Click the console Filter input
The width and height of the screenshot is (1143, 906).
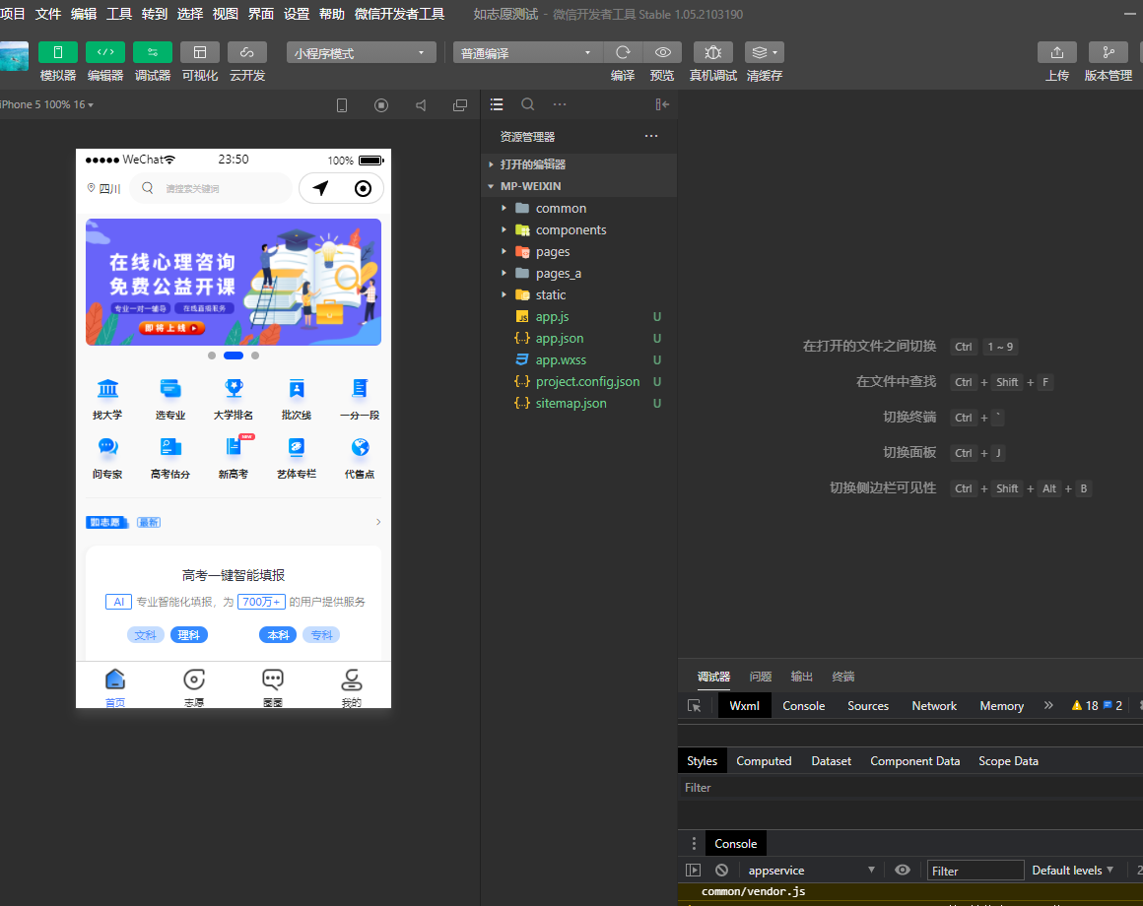point(975,872)
